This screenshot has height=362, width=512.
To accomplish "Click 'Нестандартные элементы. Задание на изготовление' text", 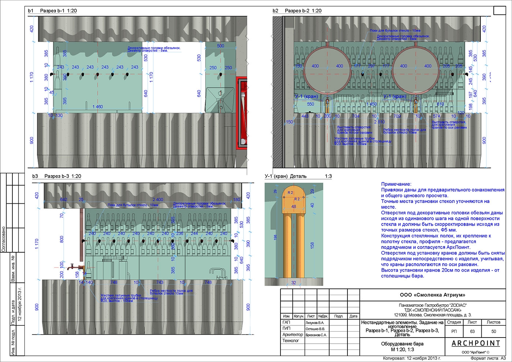I will click(402, 325).
